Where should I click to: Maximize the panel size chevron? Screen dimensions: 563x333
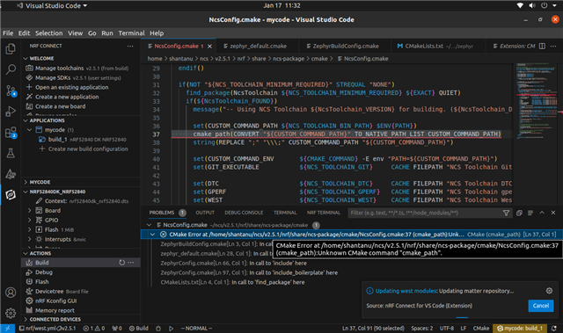point(542,213)
